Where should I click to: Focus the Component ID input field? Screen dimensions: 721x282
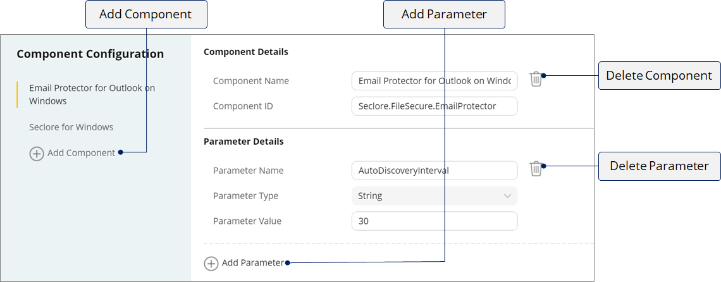pos(434,106)
